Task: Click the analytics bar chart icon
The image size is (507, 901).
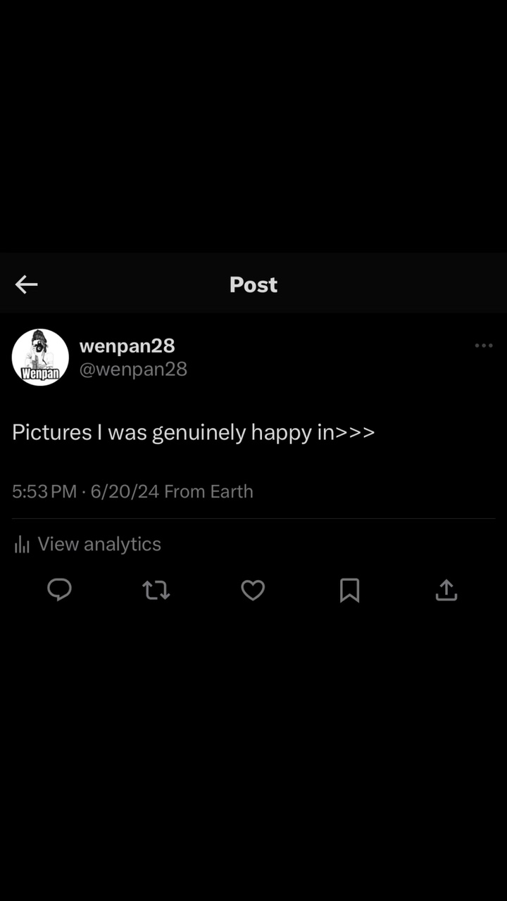Action: coord(22,544)
